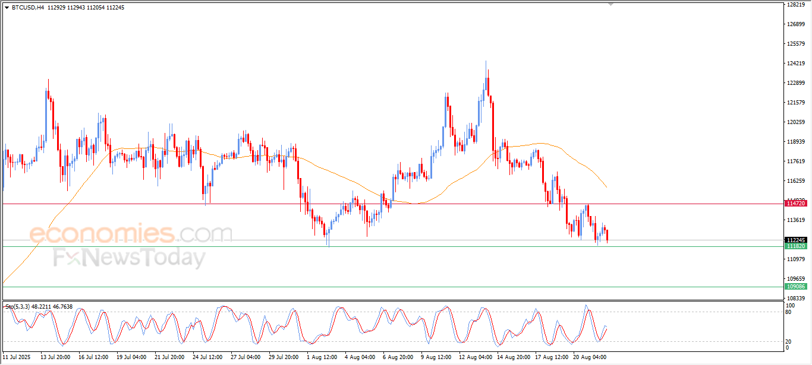The height and width of the screenshot is (365, 812).
Task: Click 113619 on the price axis
Action: tap(796, 220)
